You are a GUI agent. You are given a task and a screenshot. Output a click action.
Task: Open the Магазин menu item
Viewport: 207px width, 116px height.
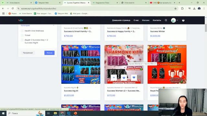click(x=146, y=20)
